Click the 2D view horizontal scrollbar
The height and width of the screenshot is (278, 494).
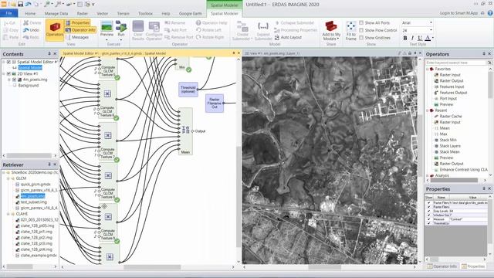click(324, 267)
